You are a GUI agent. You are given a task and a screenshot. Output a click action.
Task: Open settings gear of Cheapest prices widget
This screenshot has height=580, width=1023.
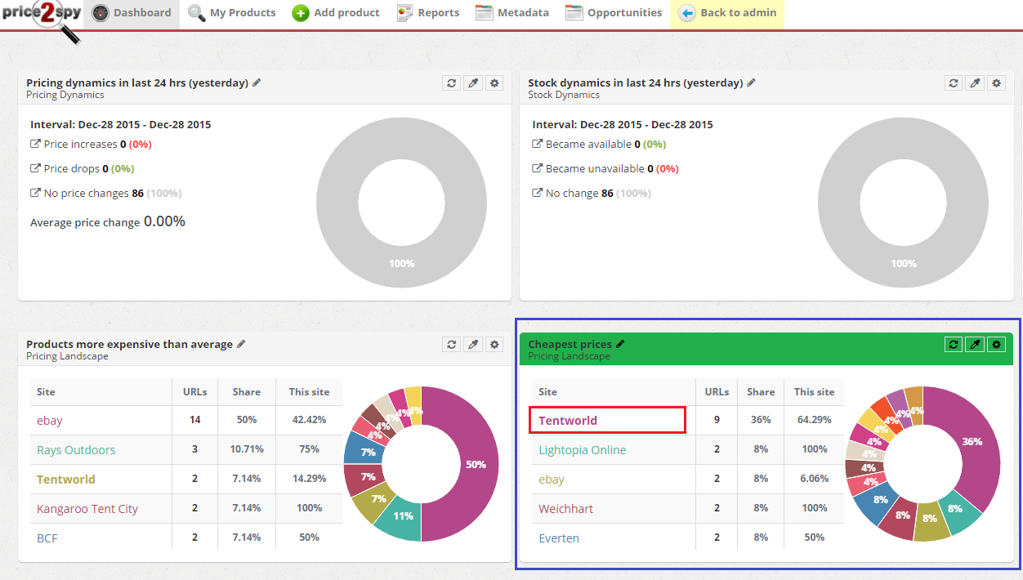[996, 345]
